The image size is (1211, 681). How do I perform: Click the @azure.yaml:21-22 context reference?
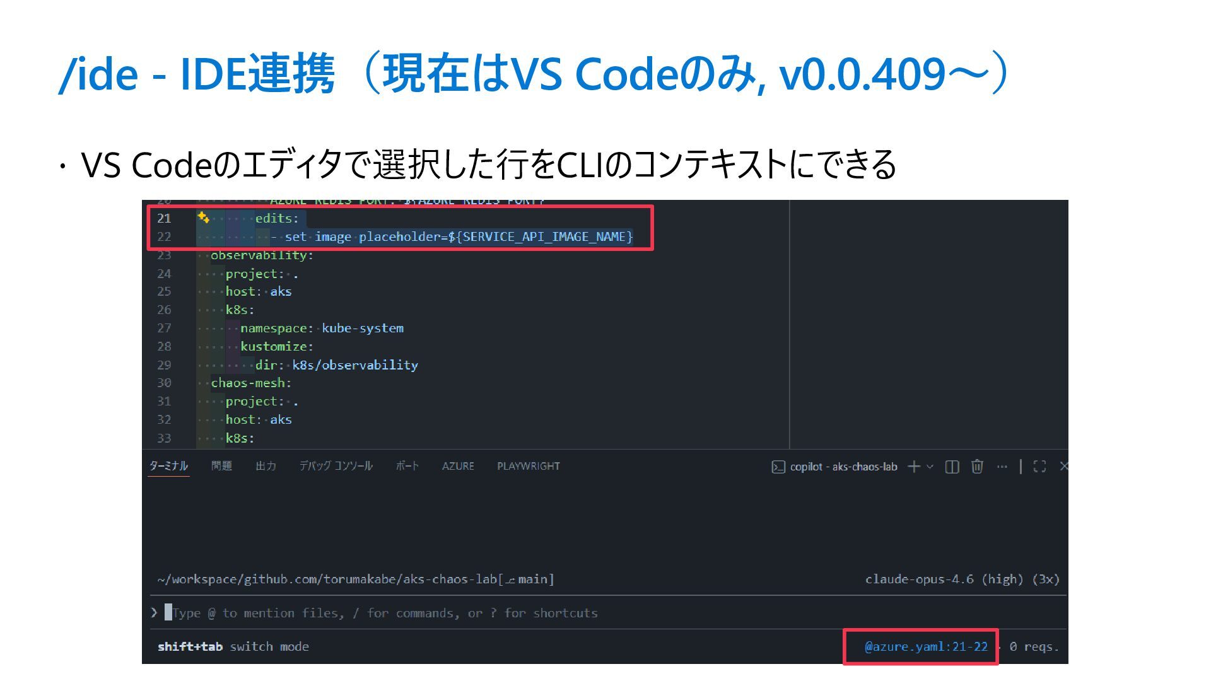point(925,646)
